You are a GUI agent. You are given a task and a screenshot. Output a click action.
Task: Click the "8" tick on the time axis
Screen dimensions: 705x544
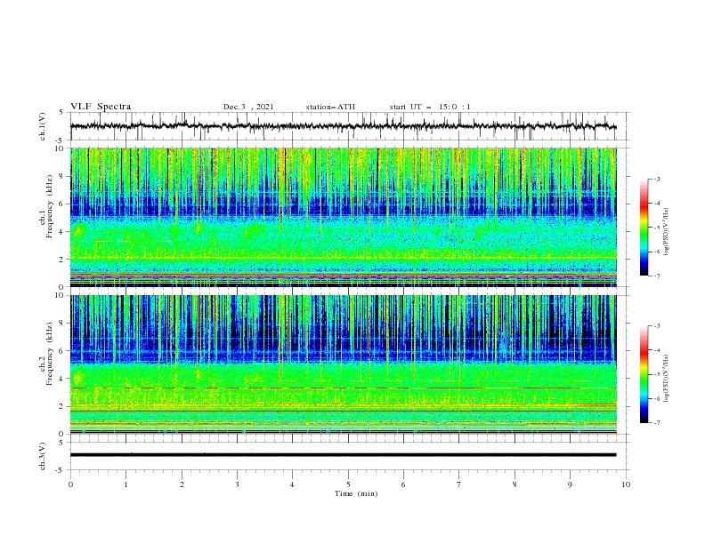(515, 484)
